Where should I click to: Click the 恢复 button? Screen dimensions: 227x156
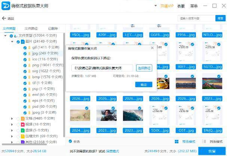(212, 151)
